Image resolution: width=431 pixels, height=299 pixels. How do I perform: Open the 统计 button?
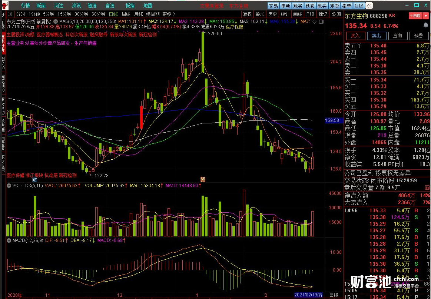[285, 14]
